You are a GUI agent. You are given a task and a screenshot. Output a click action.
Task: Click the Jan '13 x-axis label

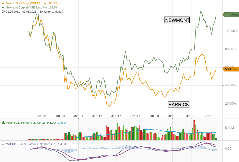(x=60, y=116)
